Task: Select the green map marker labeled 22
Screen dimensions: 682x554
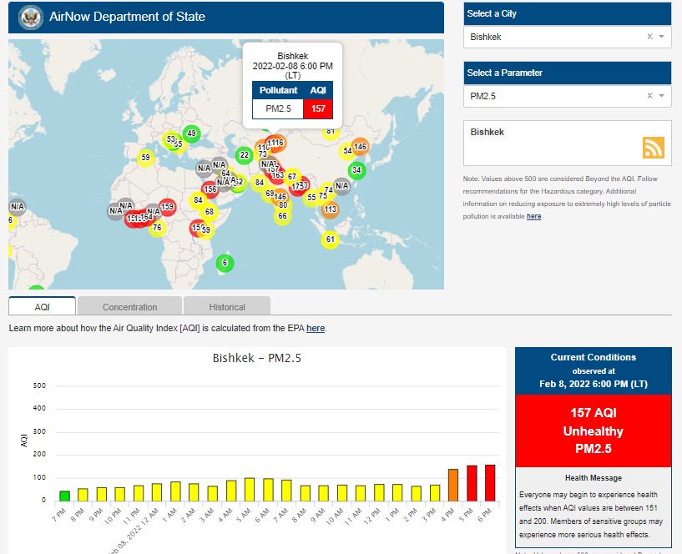Action: (x=245, y=154)
